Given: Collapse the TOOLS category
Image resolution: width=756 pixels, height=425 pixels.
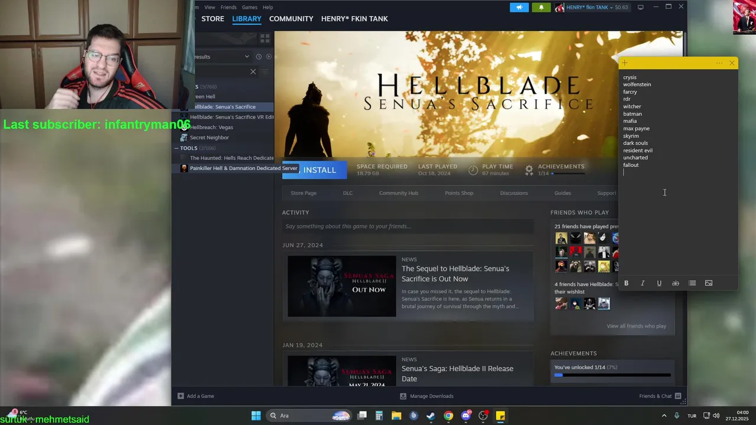Looking at the screenshot, I should coord(176,148).
